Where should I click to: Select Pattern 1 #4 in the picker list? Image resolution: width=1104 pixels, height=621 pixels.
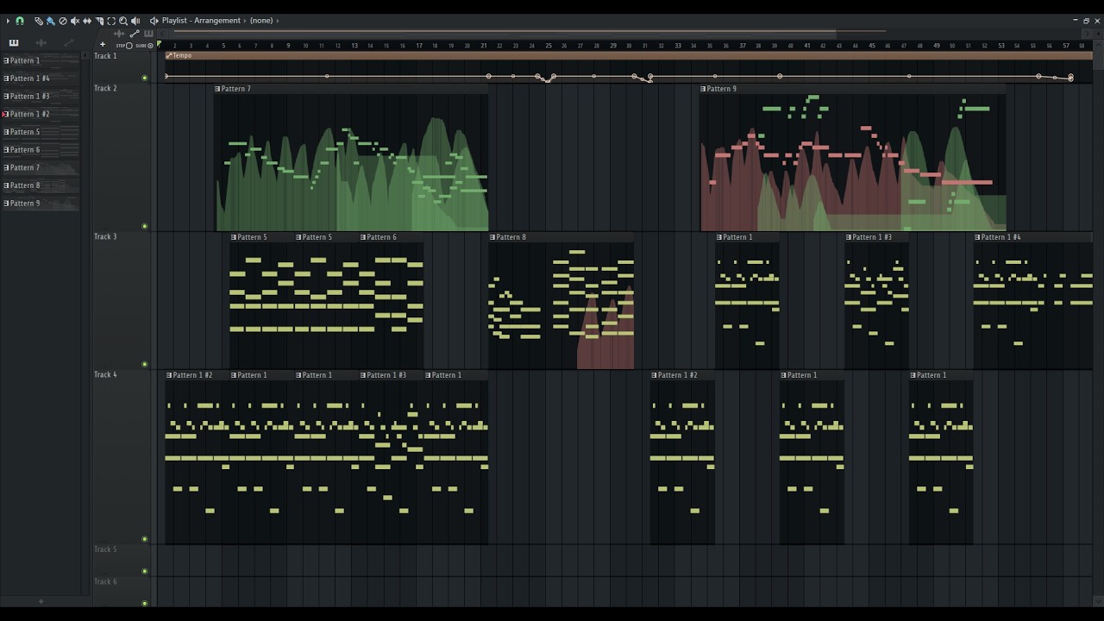41,78
